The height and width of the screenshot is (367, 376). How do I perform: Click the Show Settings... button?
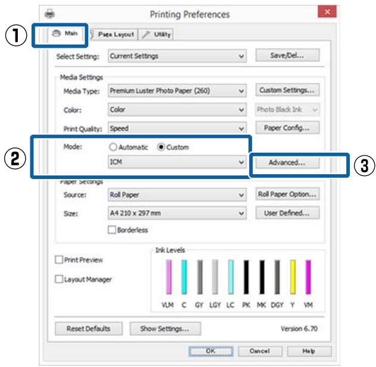coord(165,329)
